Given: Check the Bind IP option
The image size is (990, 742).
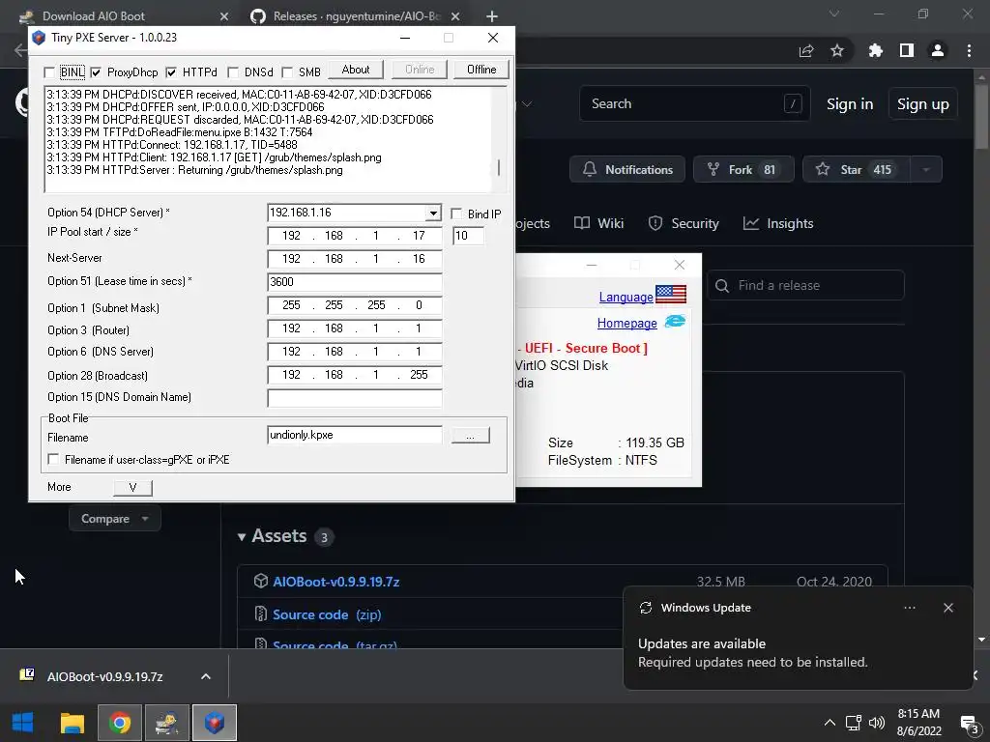Looking at the screenshot, I should point(456,214).
